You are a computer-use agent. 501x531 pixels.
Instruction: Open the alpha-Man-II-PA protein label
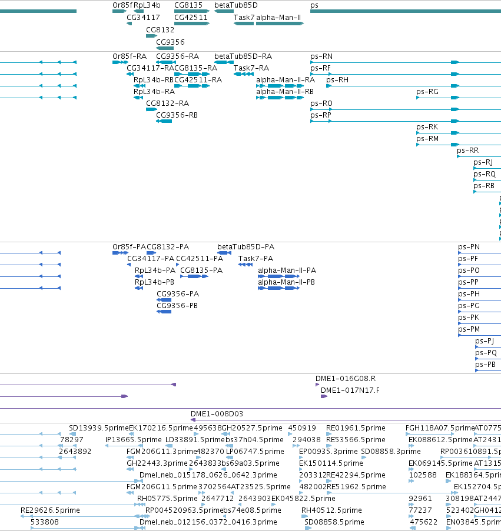tap(287, 270)
